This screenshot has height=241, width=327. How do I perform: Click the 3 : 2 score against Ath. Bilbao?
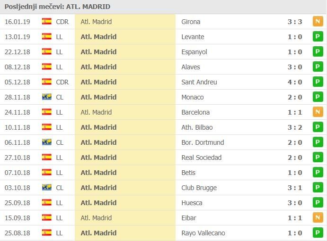coord(295,127)
